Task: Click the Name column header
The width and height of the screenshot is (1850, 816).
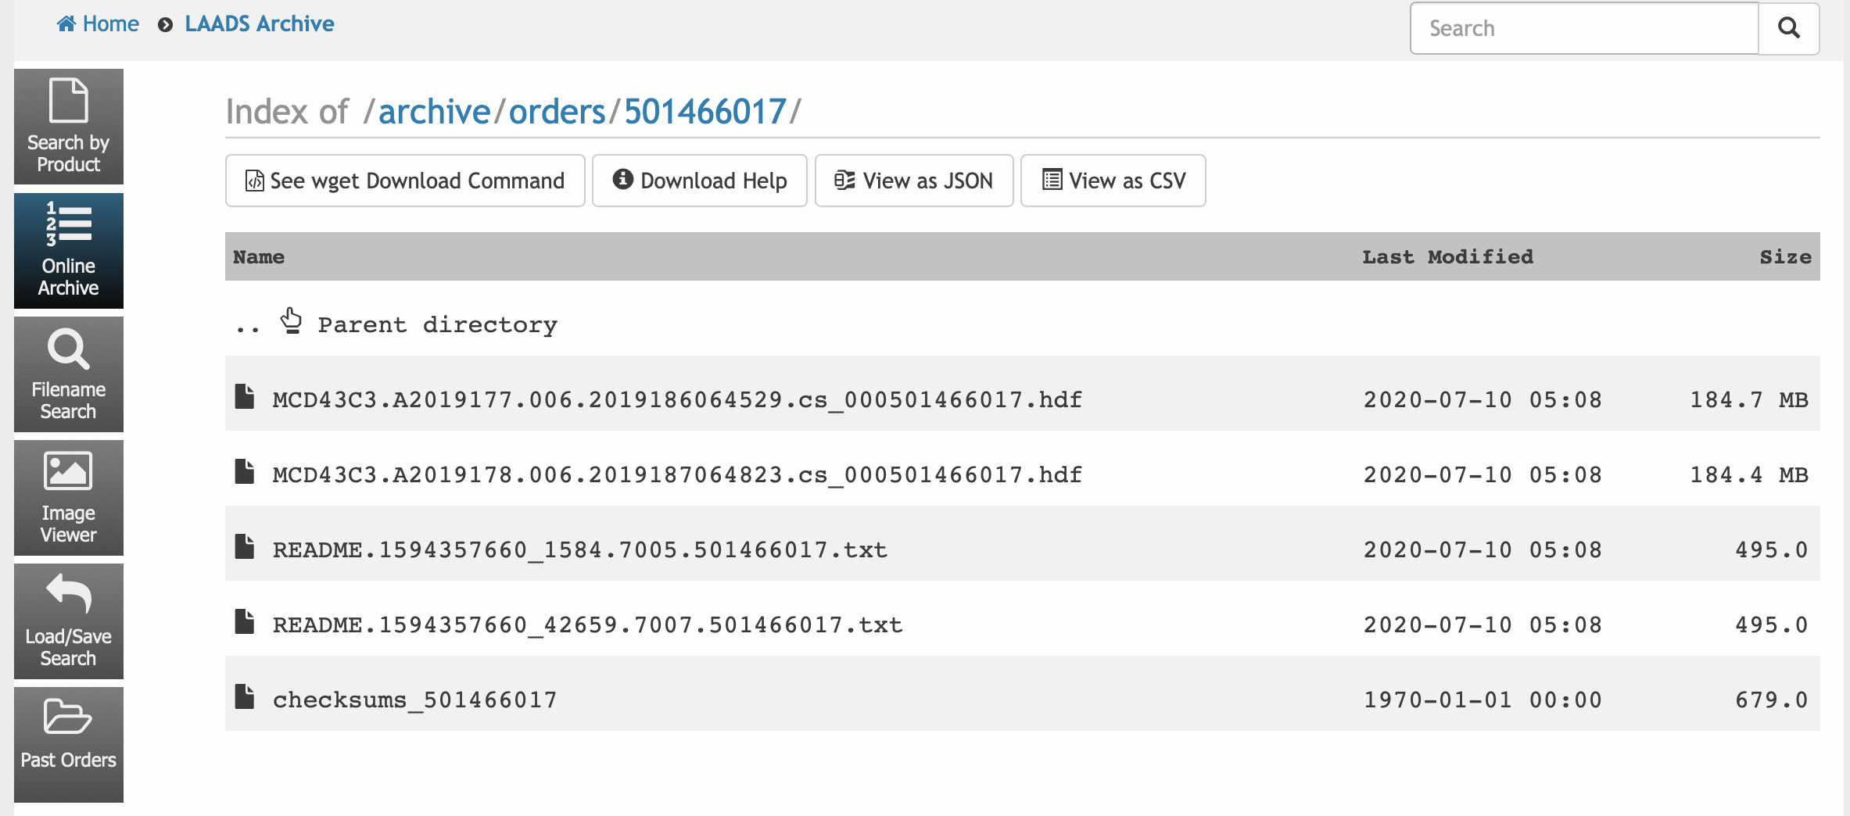Action: [x=259, y=257]
